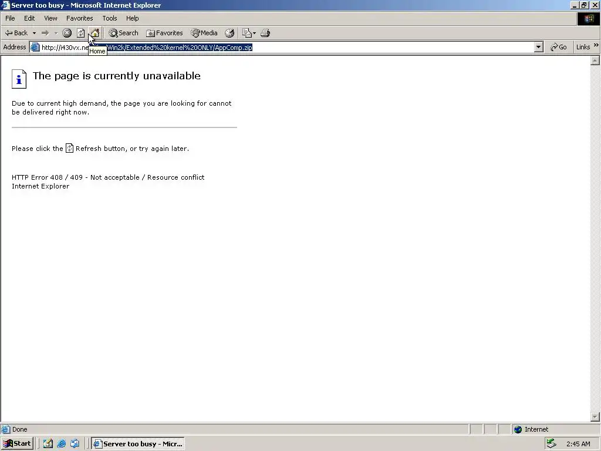Expand the Address bar dropdown list
This screenshot has width=601, height=451.
pos(539,47)
